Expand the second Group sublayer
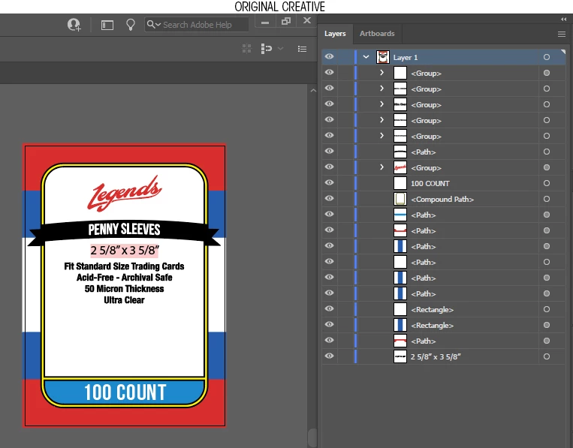This screenshot has height=448, width=573. [382, 89]
